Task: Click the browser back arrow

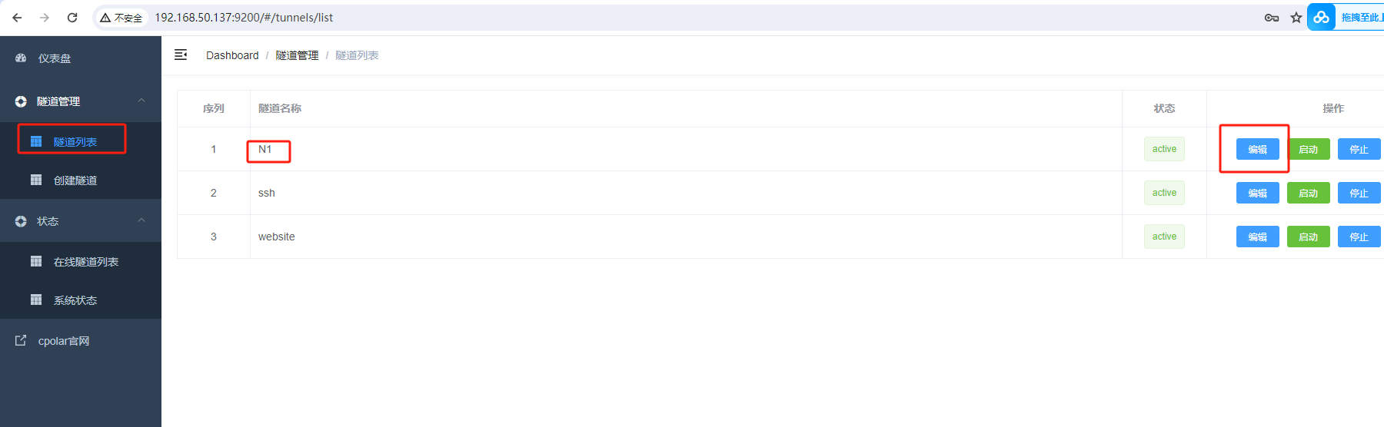Action: click(x=17, y=18)
